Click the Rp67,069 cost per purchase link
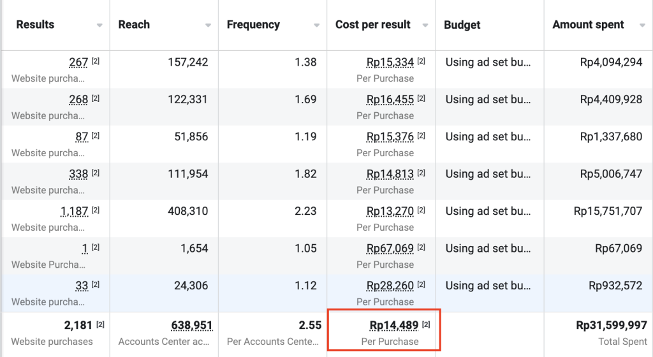This screenshot has width=653, height=357. (x=390, y=249)
